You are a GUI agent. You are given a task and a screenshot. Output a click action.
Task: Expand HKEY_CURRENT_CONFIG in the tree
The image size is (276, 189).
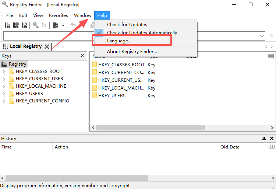4,101
